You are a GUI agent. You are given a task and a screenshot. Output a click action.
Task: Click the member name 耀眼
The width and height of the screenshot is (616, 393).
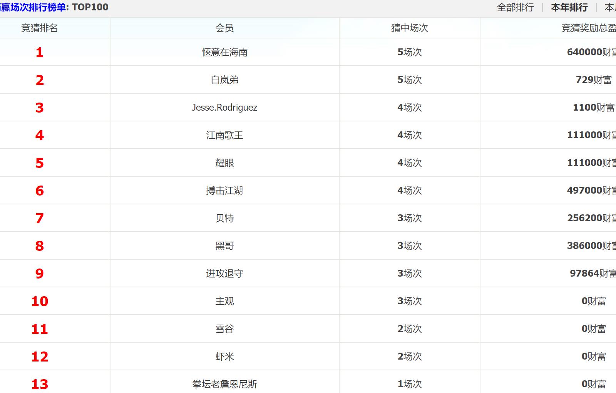coord(224,163)
